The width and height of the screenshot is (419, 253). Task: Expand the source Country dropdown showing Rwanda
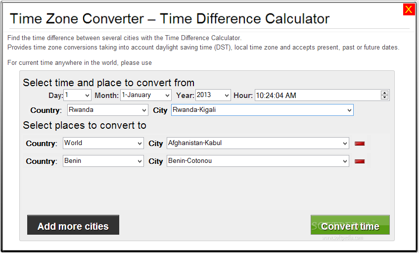click(x=108, y=110)
